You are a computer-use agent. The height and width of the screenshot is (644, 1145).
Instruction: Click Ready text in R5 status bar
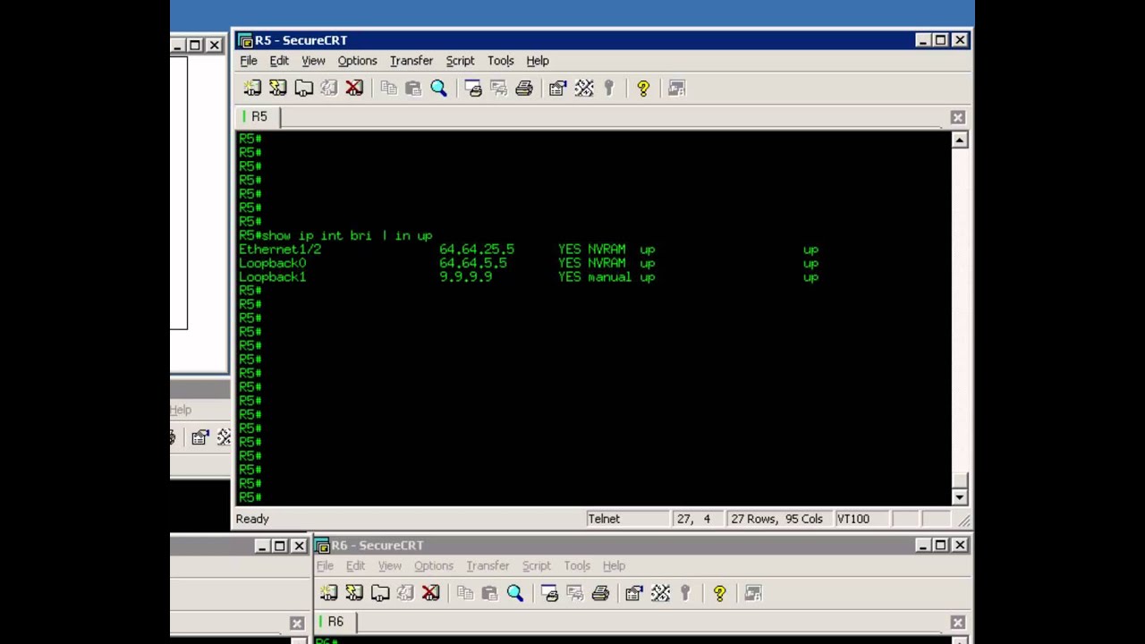(252, 519)
